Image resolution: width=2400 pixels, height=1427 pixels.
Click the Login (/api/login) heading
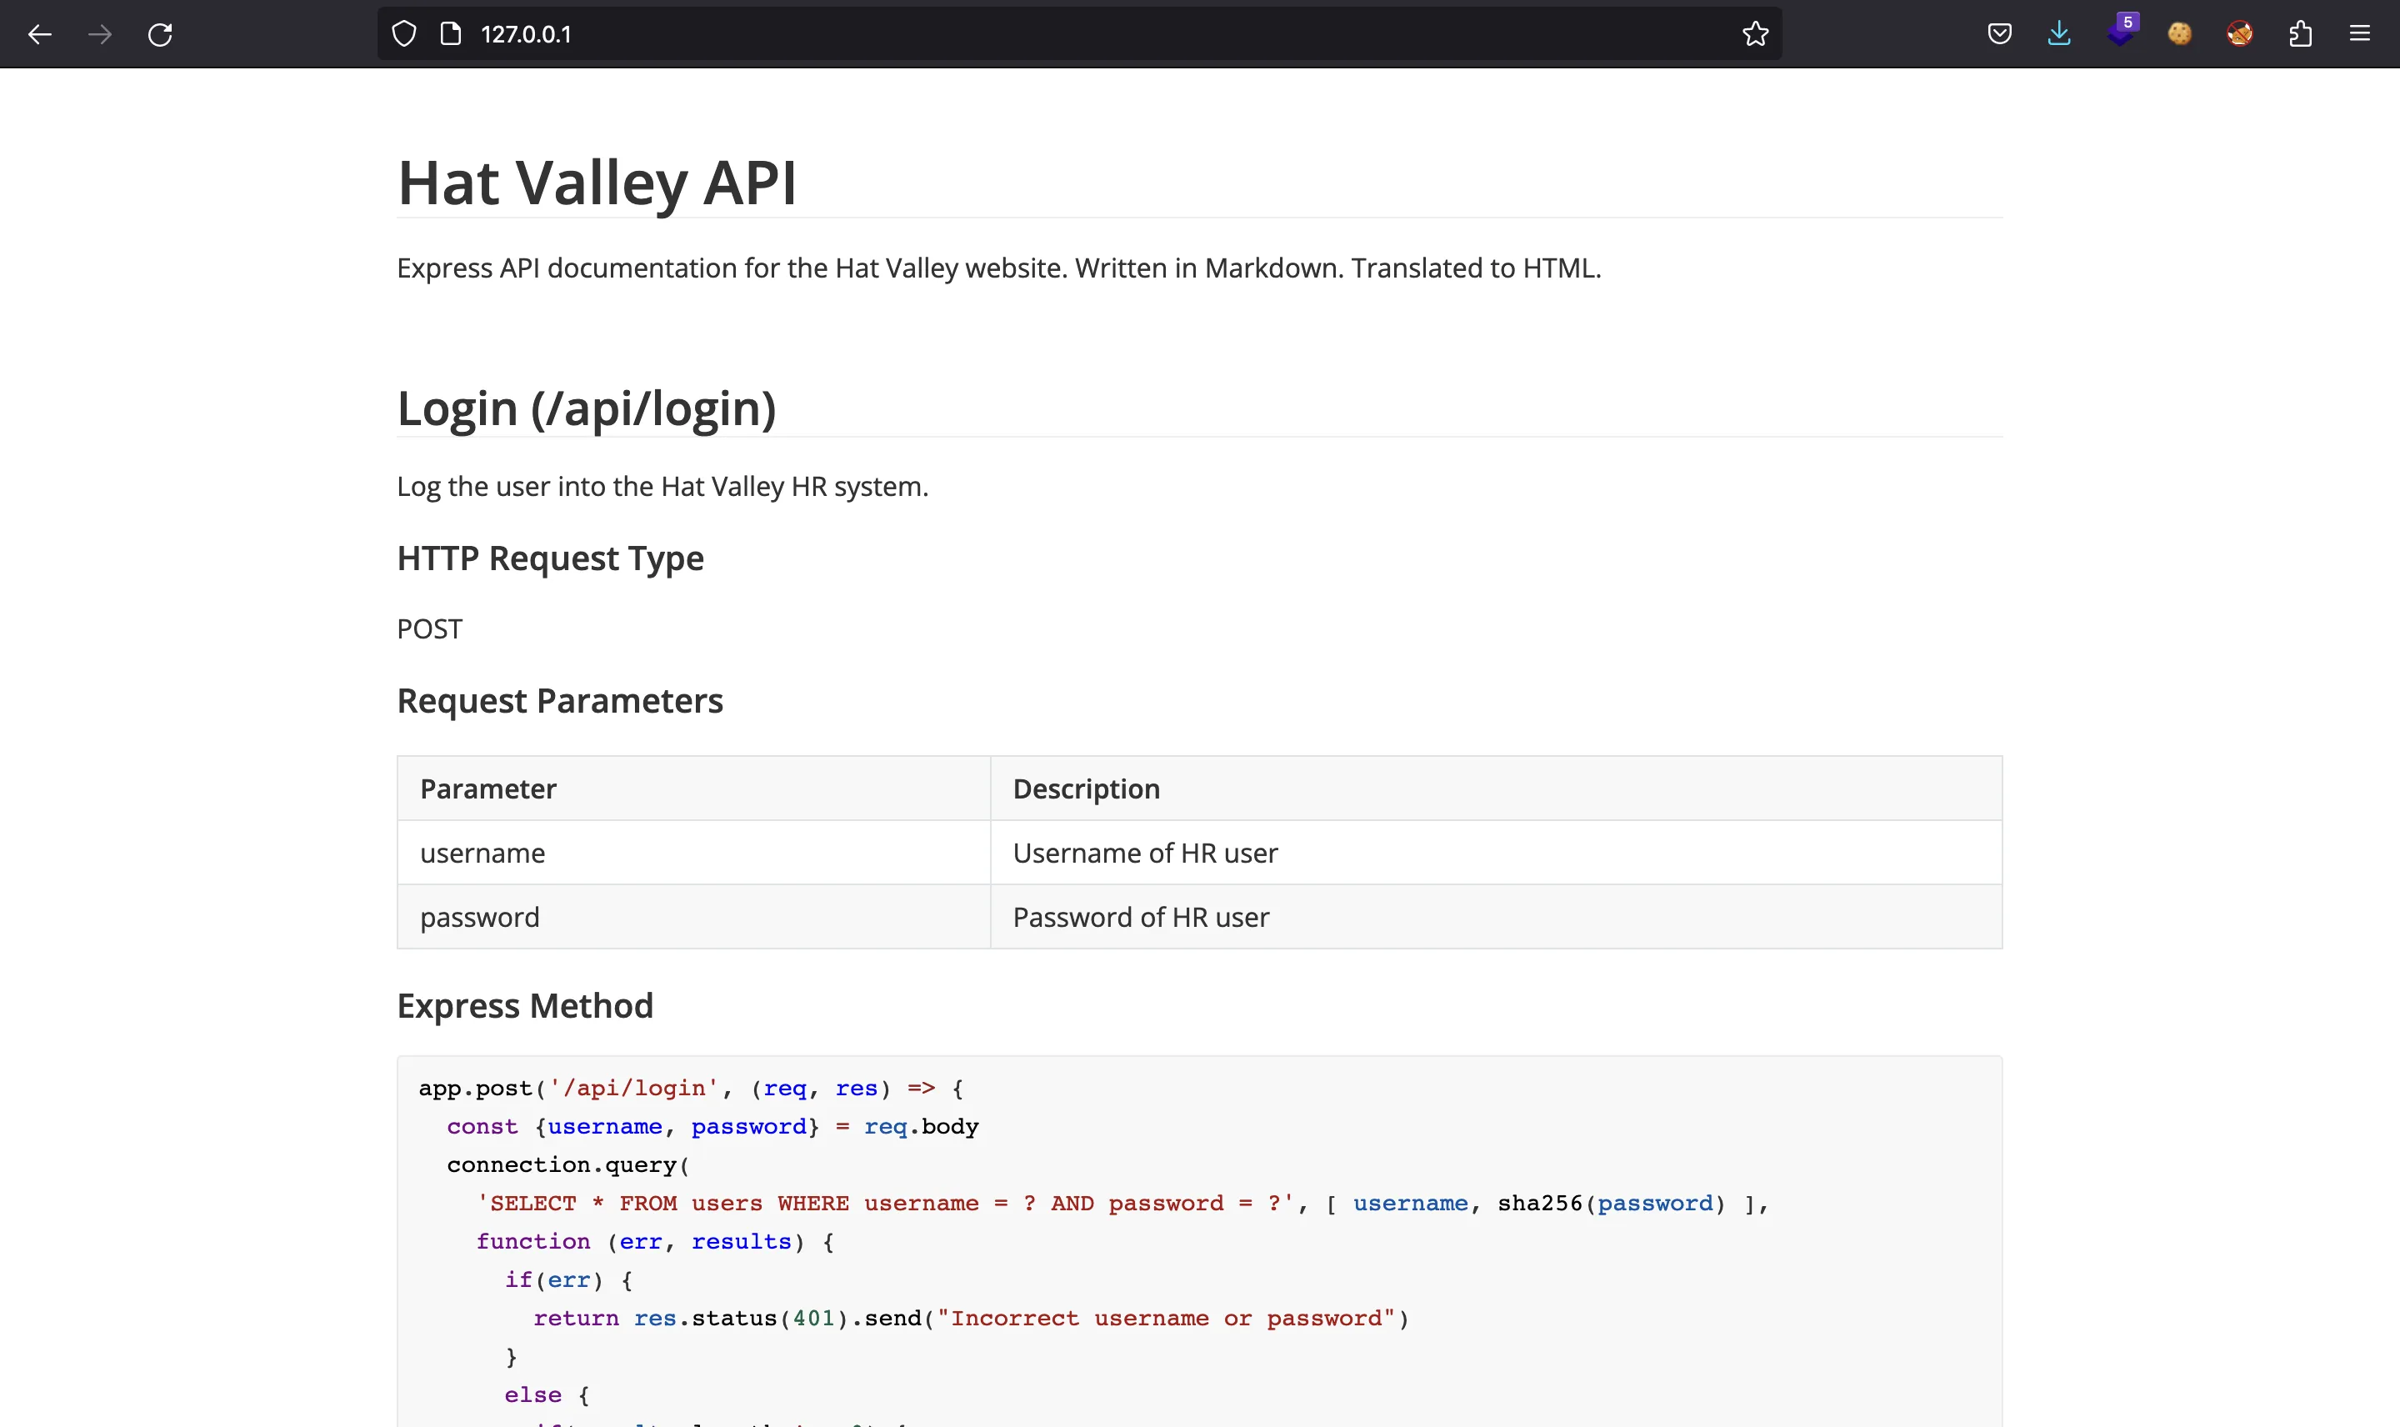coord(587,408)
